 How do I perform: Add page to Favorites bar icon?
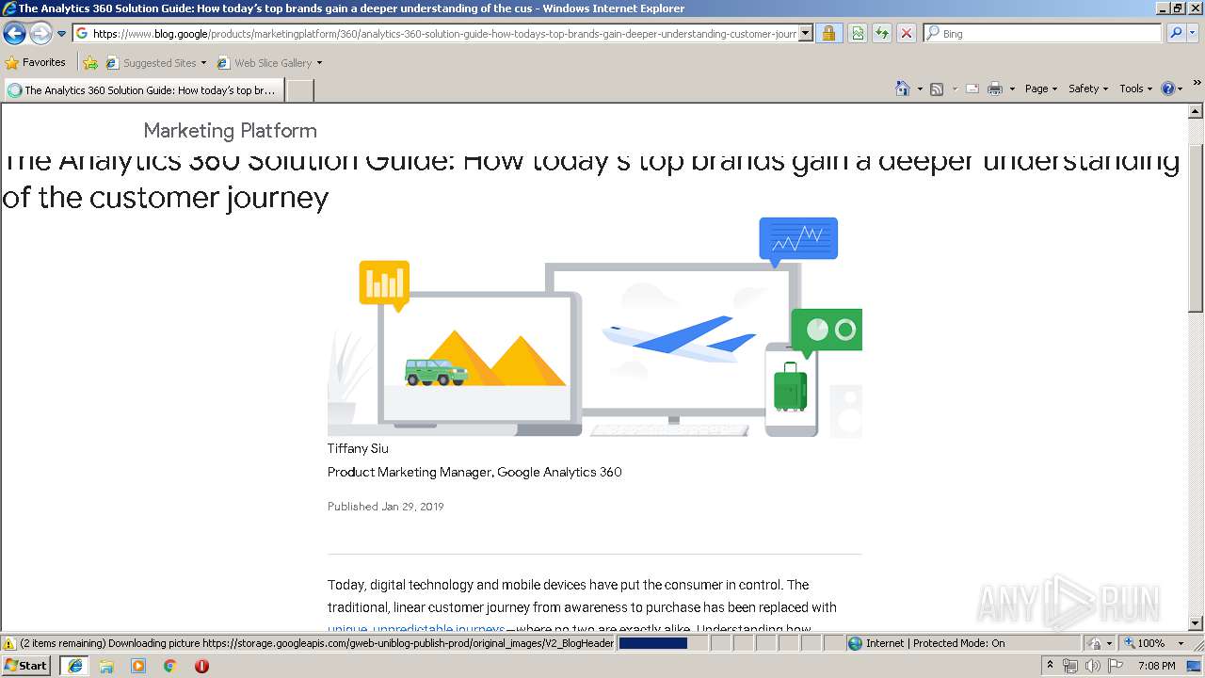click(x=90, y=63)
